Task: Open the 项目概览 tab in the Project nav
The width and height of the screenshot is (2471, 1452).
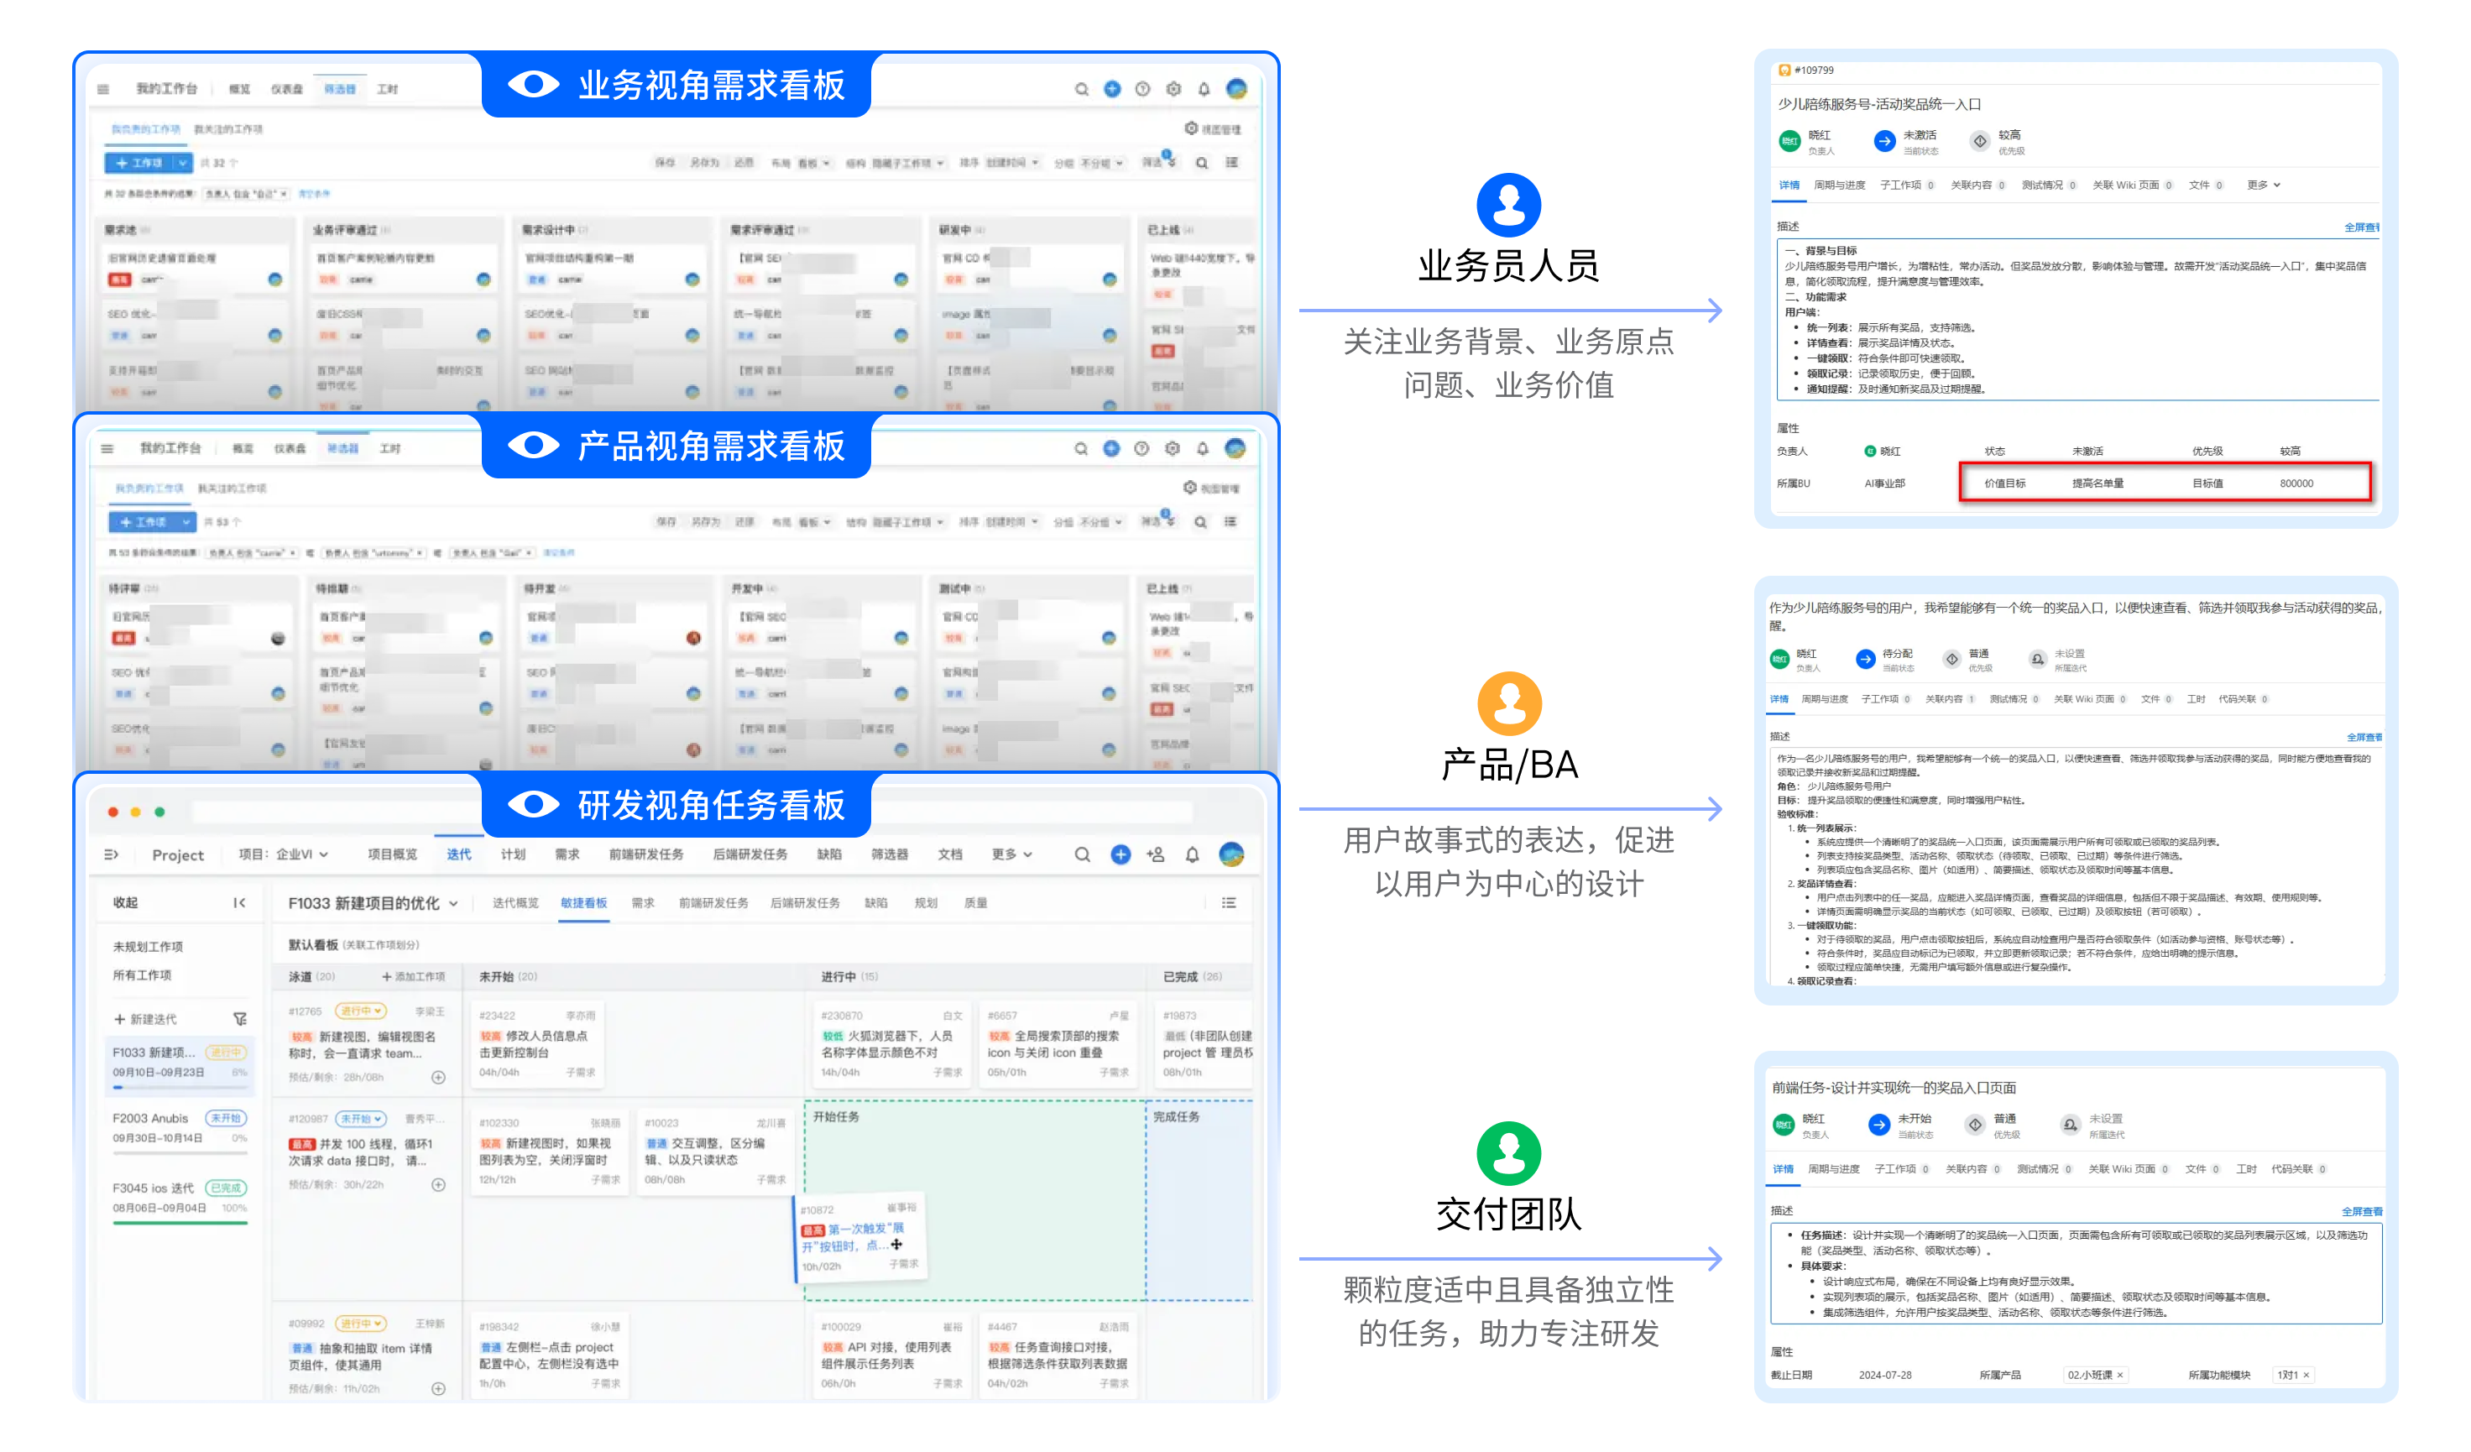Action: (x=392, y=854)
